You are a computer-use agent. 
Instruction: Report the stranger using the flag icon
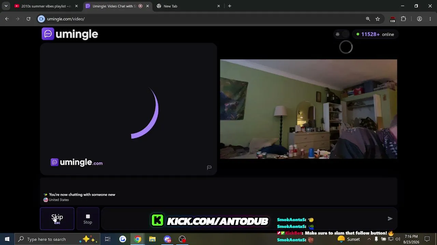point(209,167)
